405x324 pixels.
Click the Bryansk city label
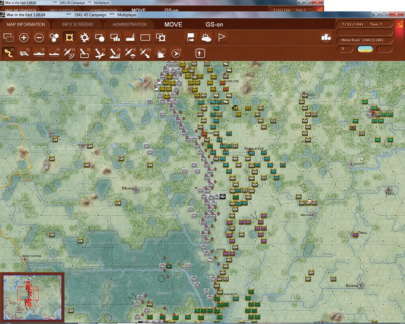[x=307, y=215]
